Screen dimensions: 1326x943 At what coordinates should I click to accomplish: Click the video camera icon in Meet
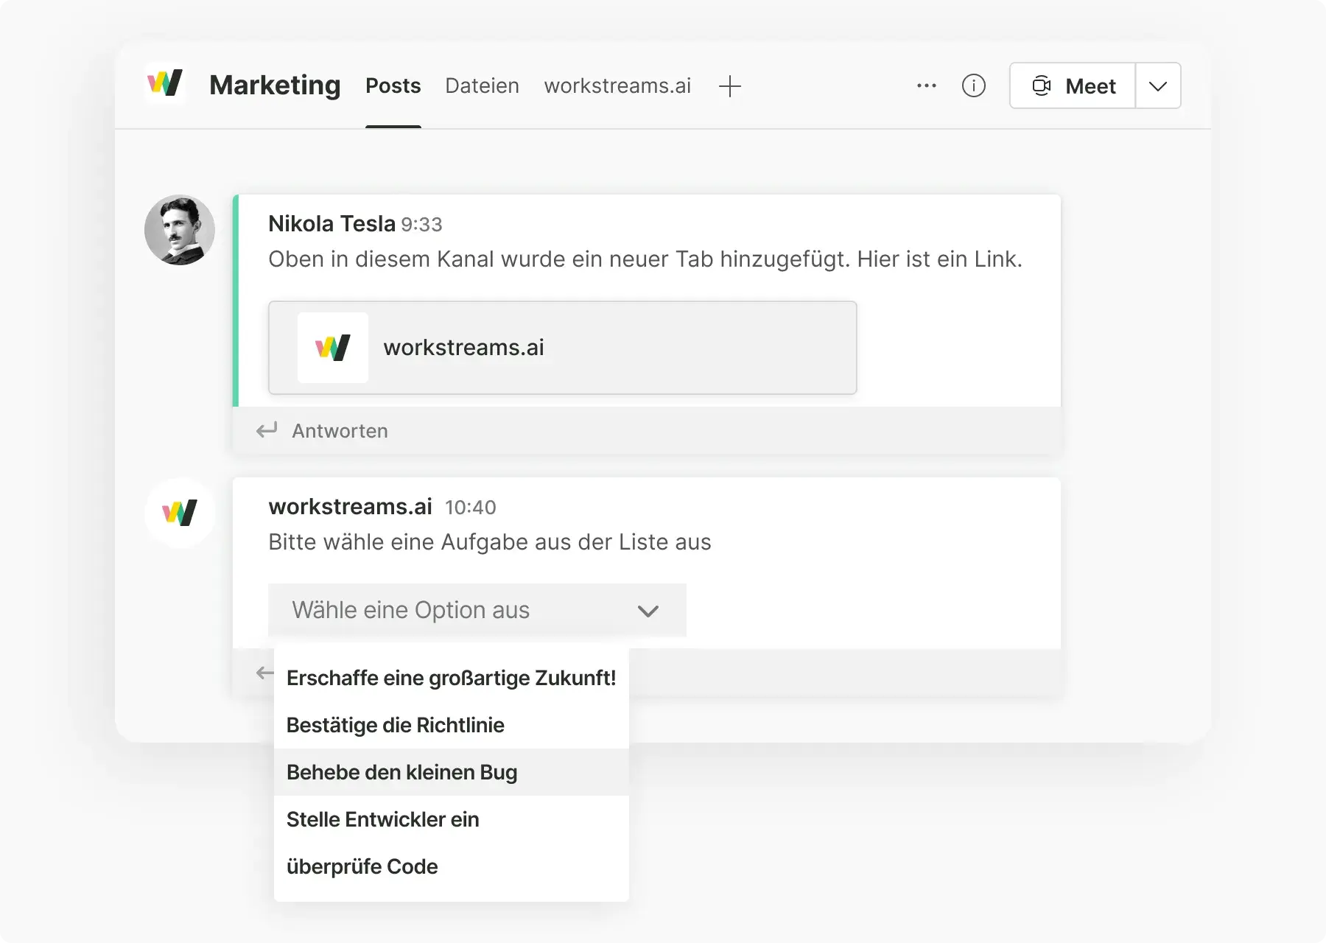[x=1042, y=86]
